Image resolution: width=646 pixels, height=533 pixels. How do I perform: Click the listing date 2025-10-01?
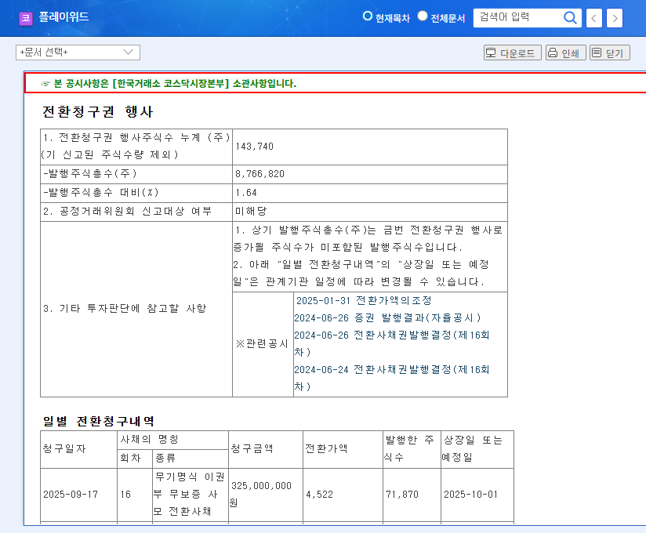pos(470,495)
